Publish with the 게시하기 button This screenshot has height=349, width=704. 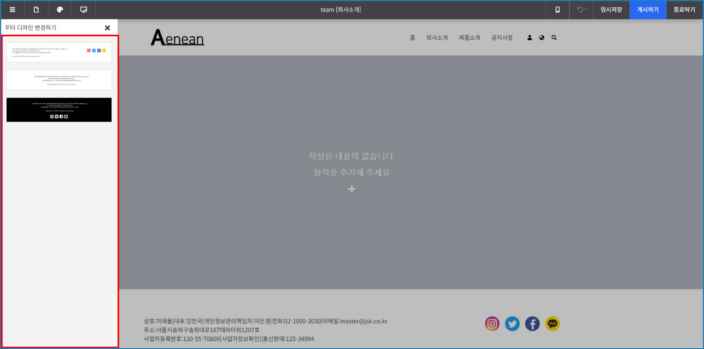pyautogui.click(x=648, y=10)
